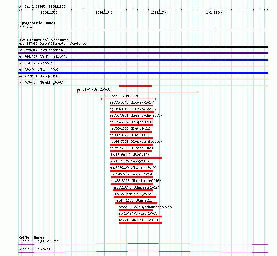Open variant nsv4437553 (GenomeinaBottle)
The width and height of the screenshot is (277, 256).
click(136, 142)
